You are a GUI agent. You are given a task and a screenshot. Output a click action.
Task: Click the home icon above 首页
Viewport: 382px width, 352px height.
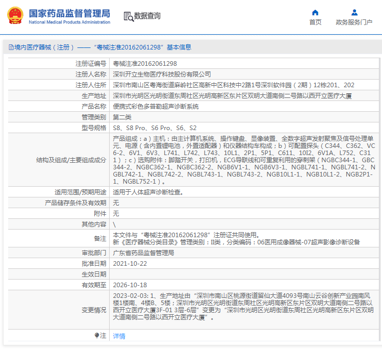point(315,12)
